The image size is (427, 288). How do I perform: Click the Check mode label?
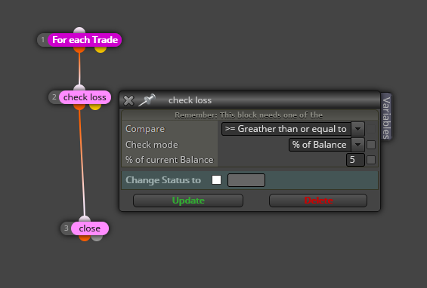coord(152,145)
